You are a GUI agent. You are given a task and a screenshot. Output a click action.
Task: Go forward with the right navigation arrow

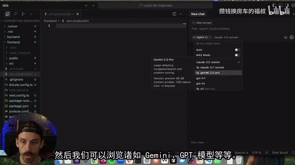coord(93,5)
